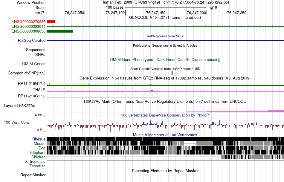This screenshot has height=182, width=284.
Task: Click the green ENSG00000308650 exon block
Action: [x=59, y=31]
